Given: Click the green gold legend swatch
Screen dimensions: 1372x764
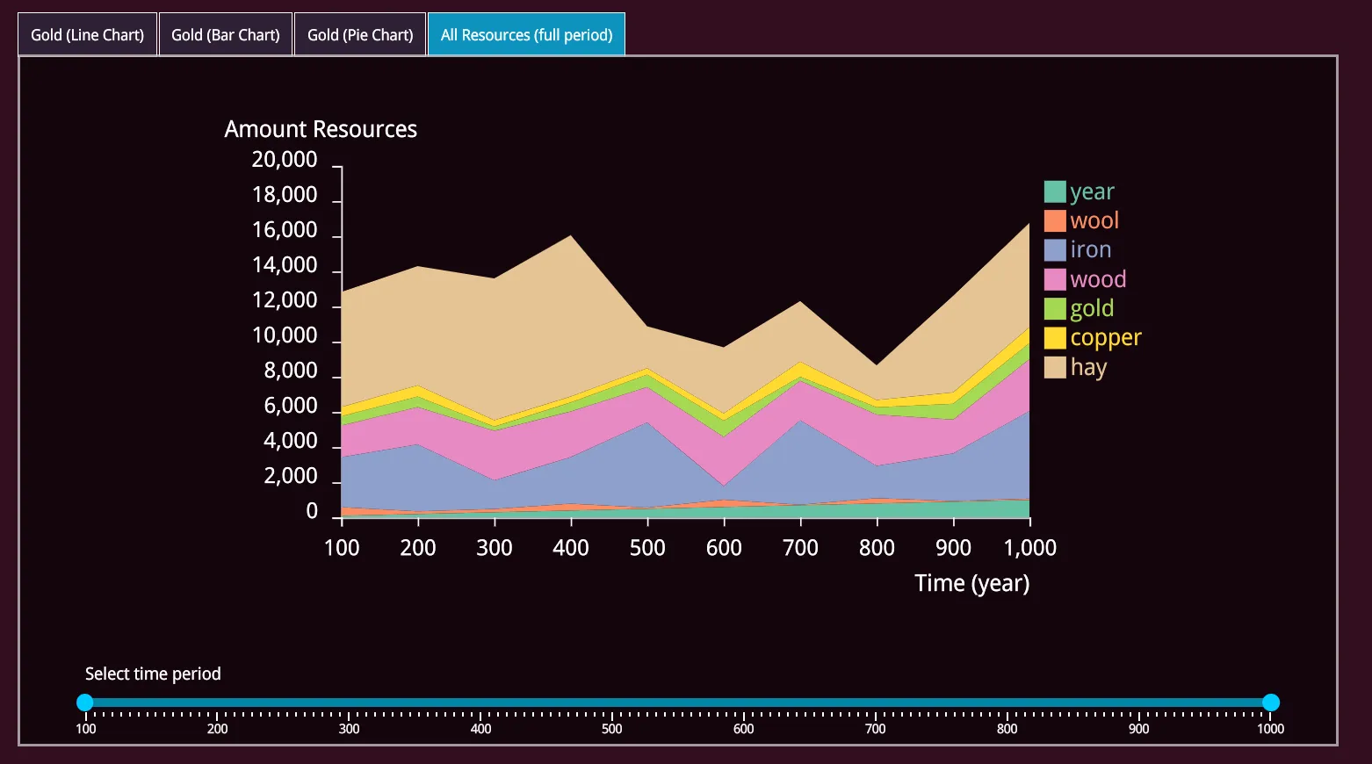Looking at the screenshot, I should [x=1055, y=309].
